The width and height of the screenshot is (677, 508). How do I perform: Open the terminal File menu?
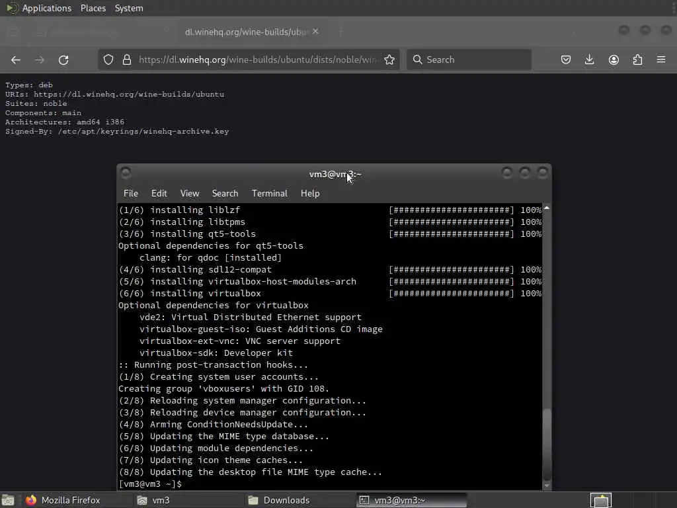coord(131,193)
